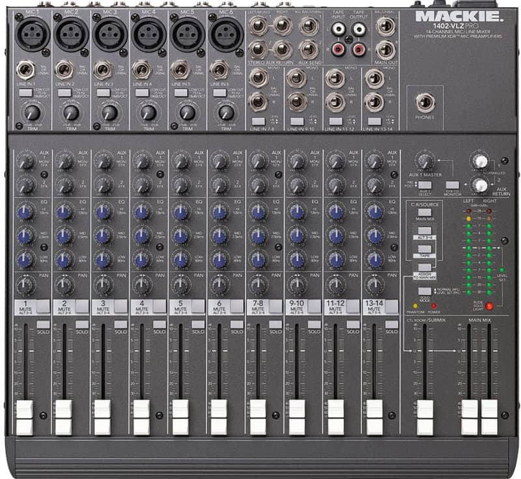Screen dimensions: 521x479
Task: Click the LINE IN 7-8 left jack
Action: point(258,77)
